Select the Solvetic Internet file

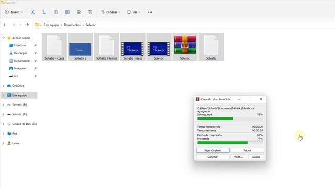106,47
